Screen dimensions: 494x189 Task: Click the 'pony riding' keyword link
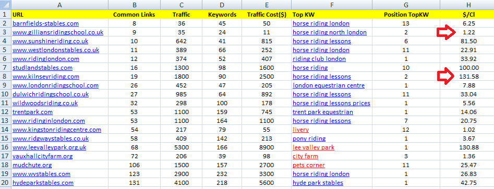(x=309, y=138)
